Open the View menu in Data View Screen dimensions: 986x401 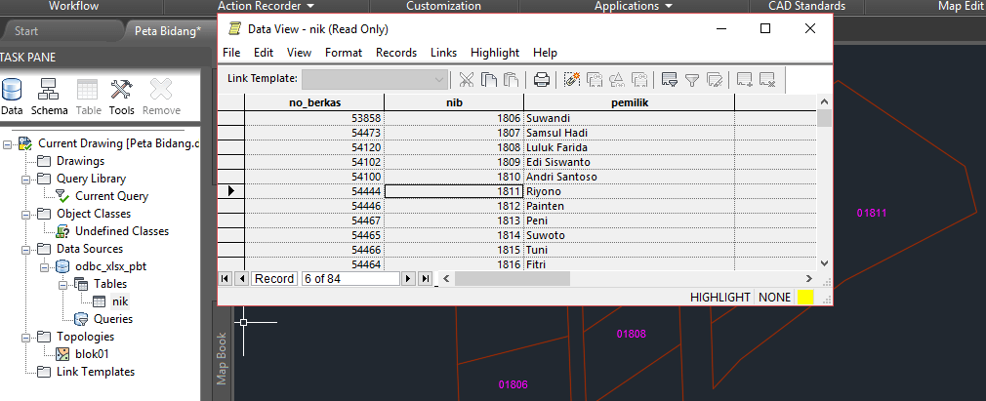(x=300, y=53)
